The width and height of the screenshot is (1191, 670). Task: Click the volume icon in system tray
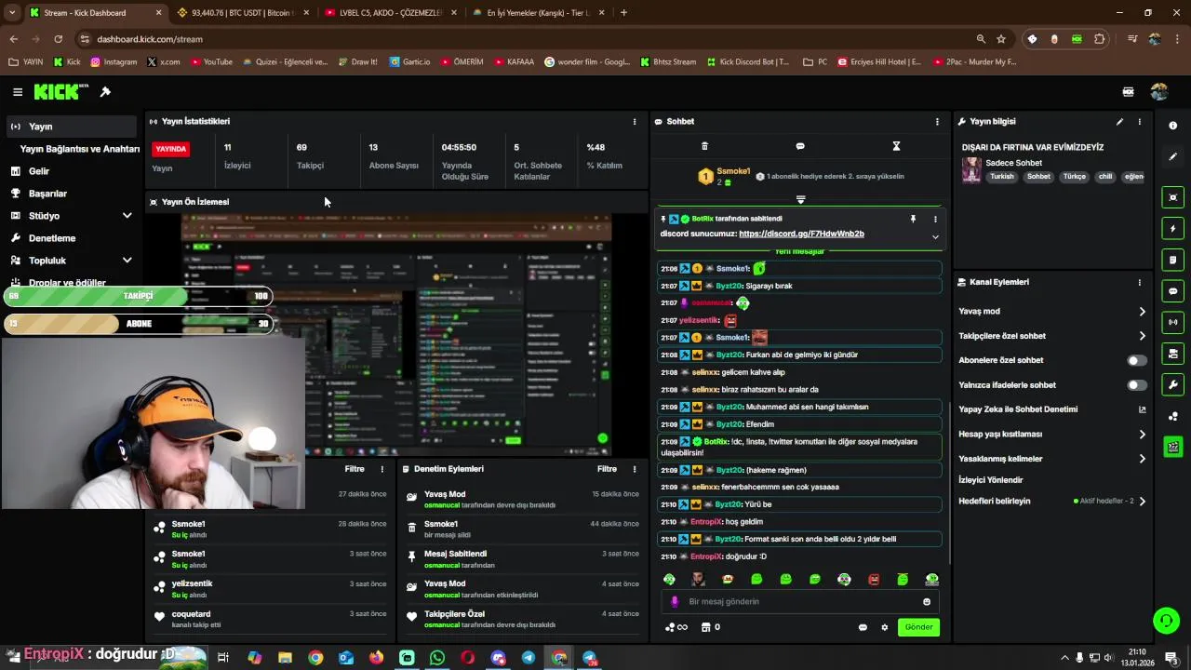pyautogui.click(x=1107, y=658)
